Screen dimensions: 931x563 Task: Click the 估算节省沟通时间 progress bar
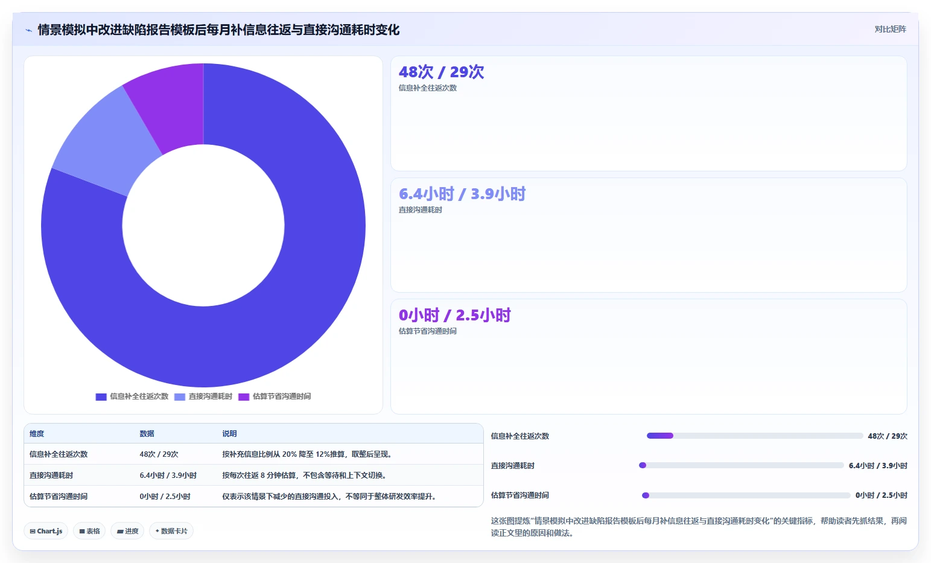tap(746, 495)
